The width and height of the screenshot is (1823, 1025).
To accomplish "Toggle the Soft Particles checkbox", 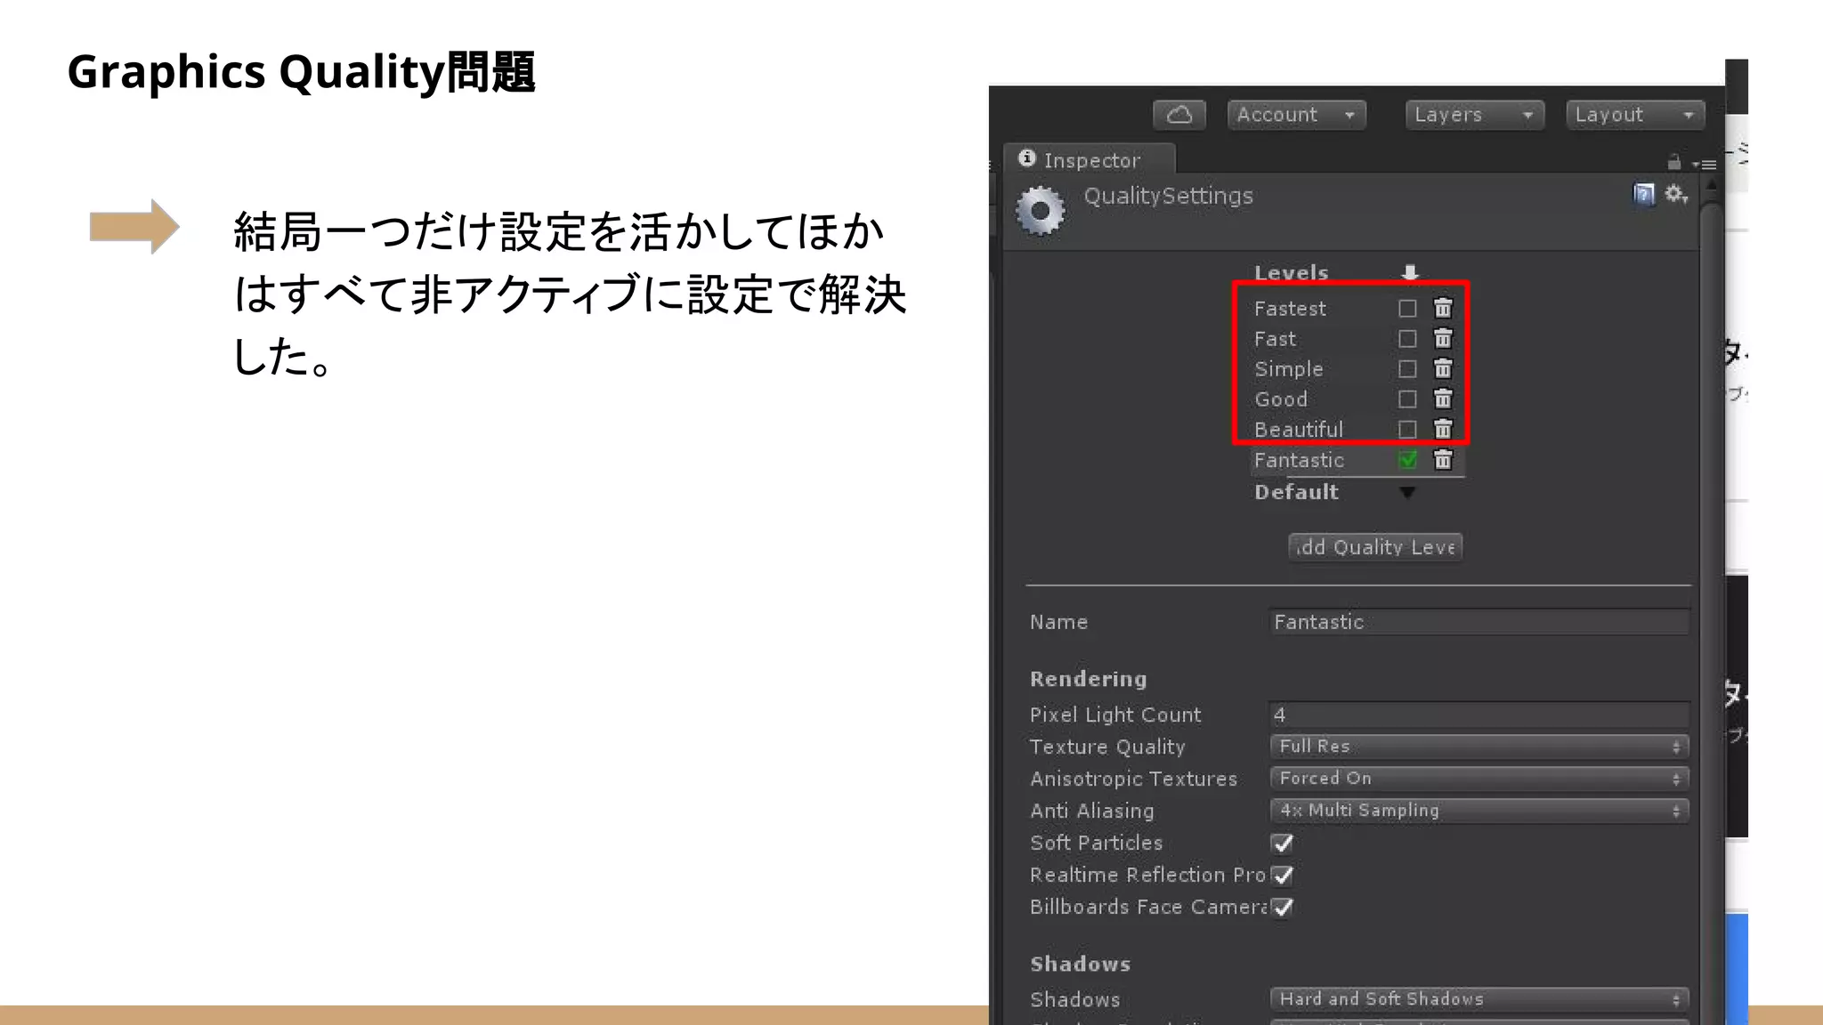I will pos(1283,843).
